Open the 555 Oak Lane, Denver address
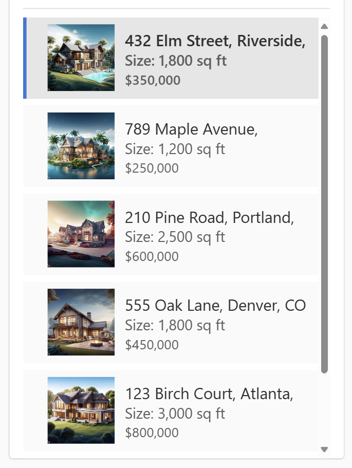This screenshot has height=468, width=352. pos(215,306)
